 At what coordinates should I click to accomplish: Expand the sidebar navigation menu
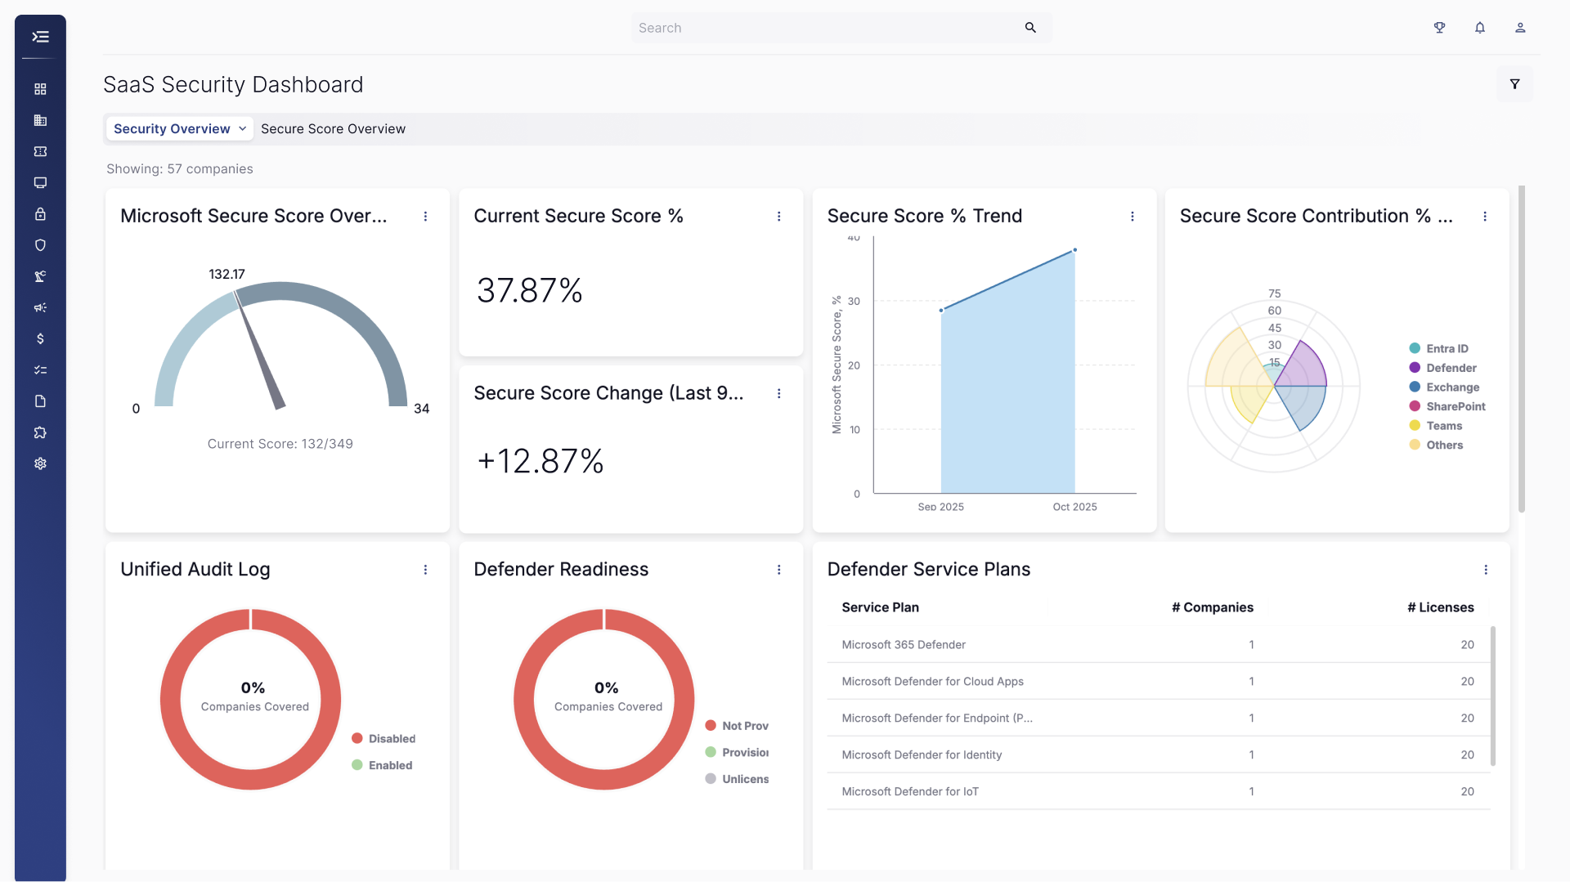40,37
